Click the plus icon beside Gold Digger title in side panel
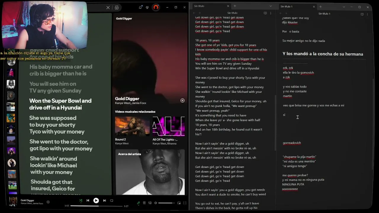 182,101
